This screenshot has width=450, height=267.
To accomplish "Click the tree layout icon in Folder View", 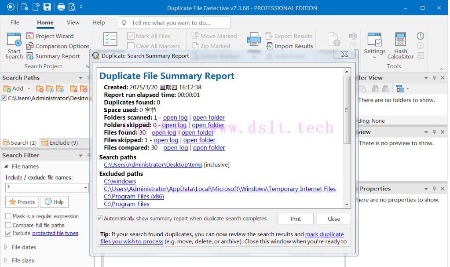I will point(400,89).
